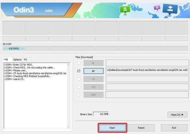Click the log scrollbar down arrow
Image resolution: width=190 pixels, height=134 pixels.
[68, 127]
